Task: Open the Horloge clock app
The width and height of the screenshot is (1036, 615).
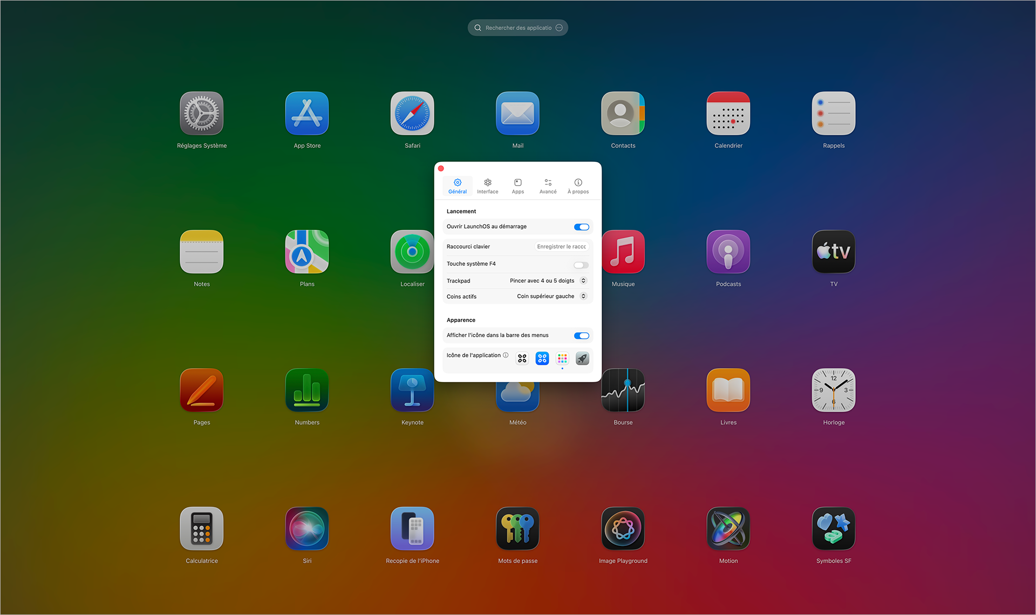Action: [834, 390]
